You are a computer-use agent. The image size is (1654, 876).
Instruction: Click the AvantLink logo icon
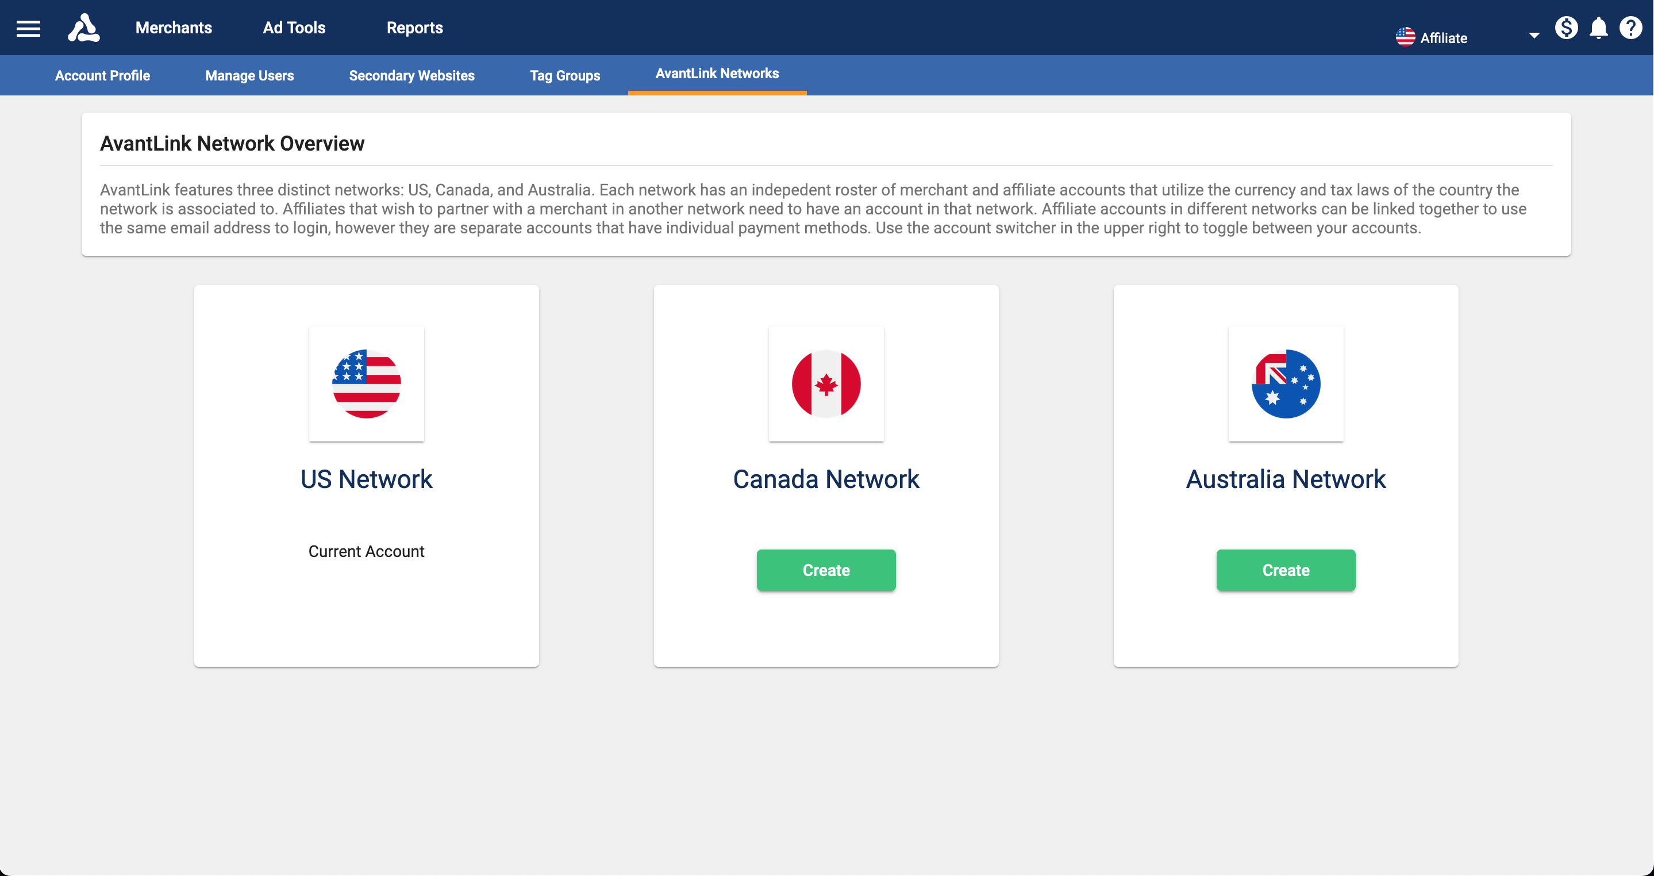(84, 28)
